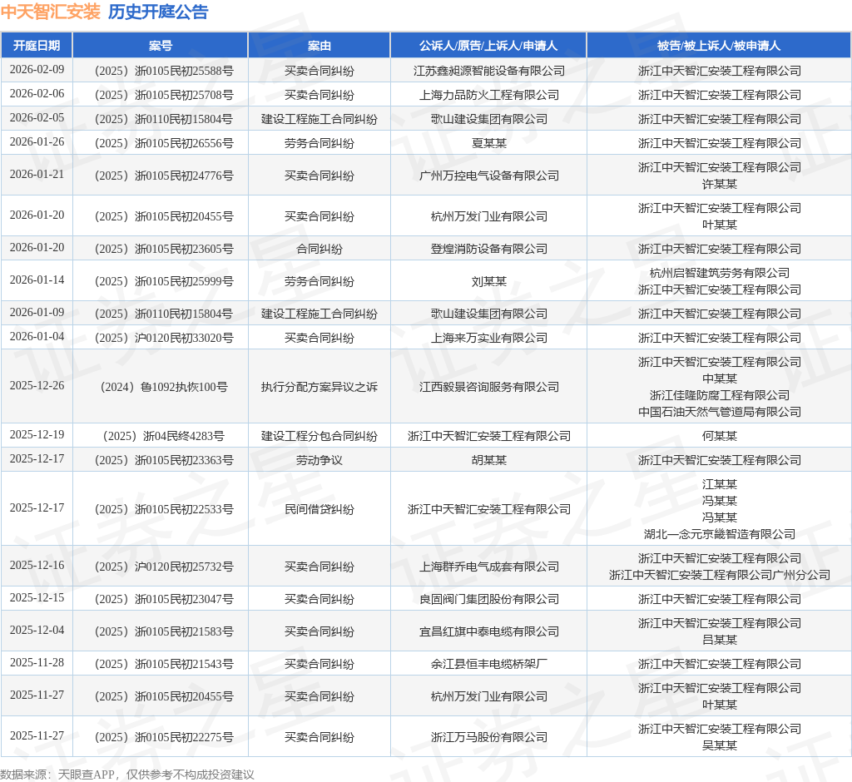852x782 pixels.
Task: Click the 案由 column header
Action: 319,46
